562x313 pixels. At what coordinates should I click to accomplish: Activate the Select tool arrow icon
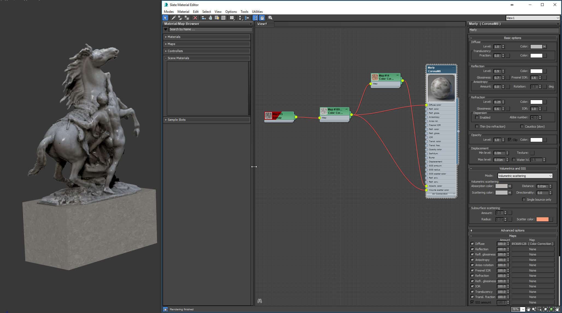[x=165, y=18]
